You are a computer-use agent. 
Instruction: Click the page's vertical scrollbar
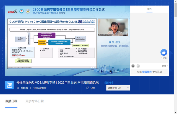[x=175, y=55]
